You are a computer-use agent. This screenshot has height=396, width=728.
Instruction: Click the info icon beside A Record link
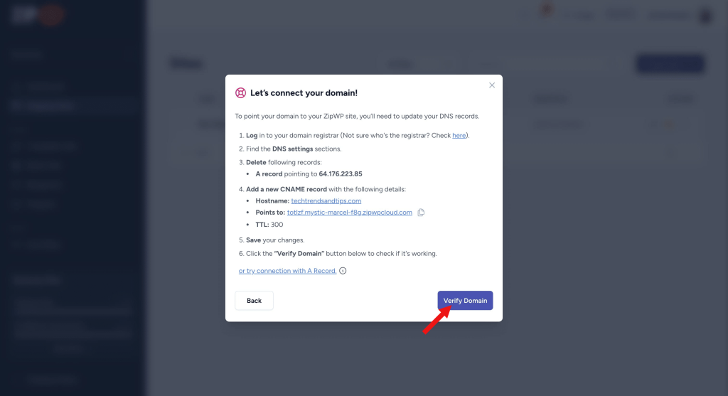[x=343, y=271]
